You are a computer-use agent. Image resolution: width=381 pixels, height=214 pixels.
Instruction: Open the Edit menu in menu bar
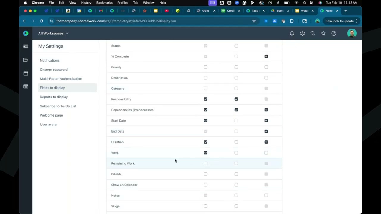click(61, 3)
